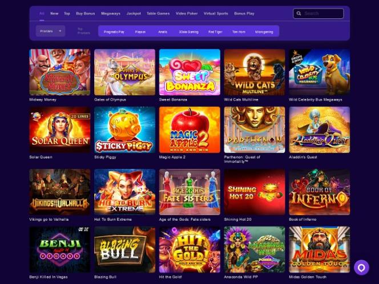Select Playson in top providers
379x284 pixels.
click(140, 32)
